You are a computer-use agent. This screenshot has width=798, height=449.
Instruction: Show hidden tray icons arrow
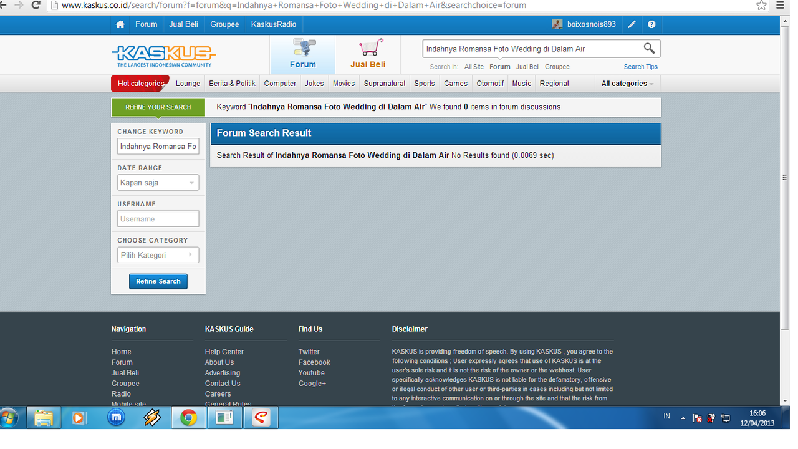click(x=683, y=418)
